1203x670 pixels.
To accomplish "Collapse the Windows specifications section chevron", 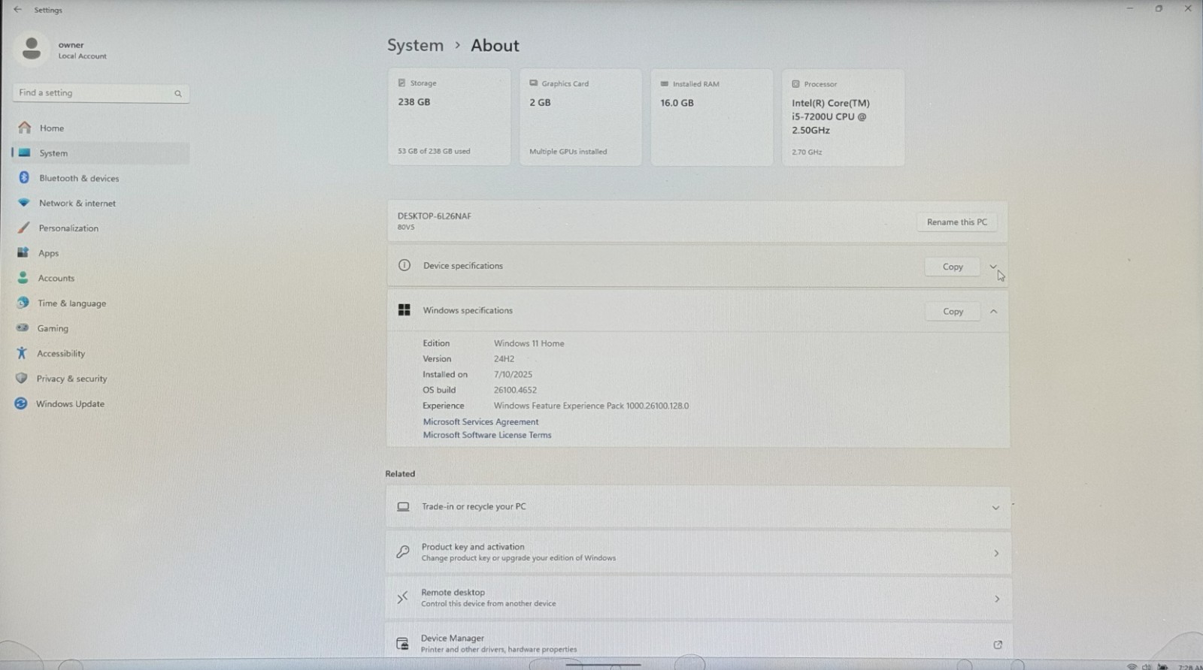I will pos(993,311).
